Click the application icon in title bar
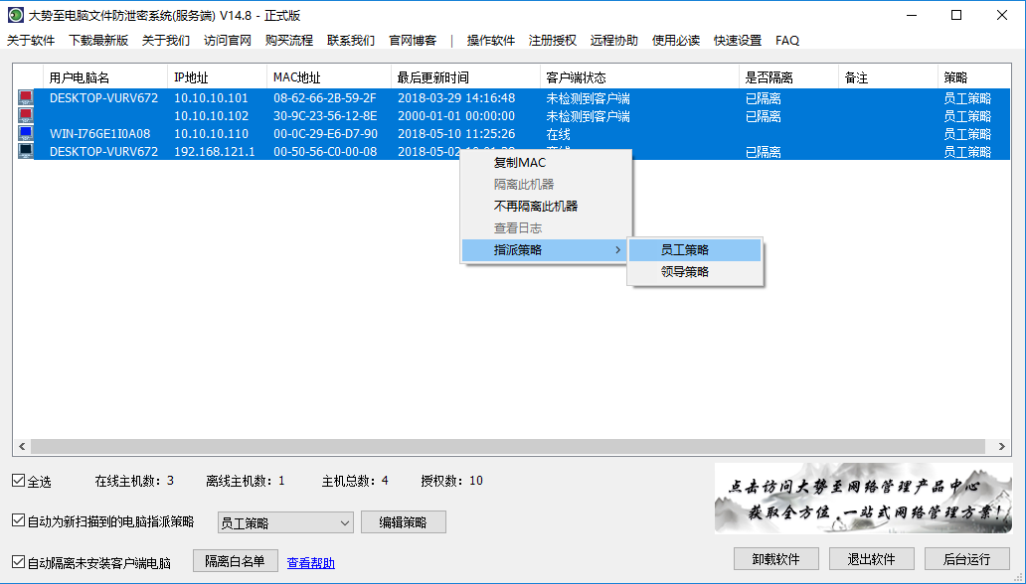The width and height of the screenshot is (1026, 584). (14, 15)
